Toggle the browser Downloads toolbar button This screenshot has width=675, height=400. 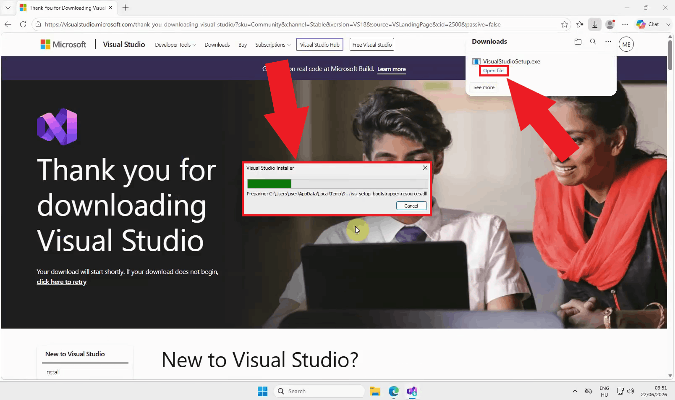coord(595,24)
